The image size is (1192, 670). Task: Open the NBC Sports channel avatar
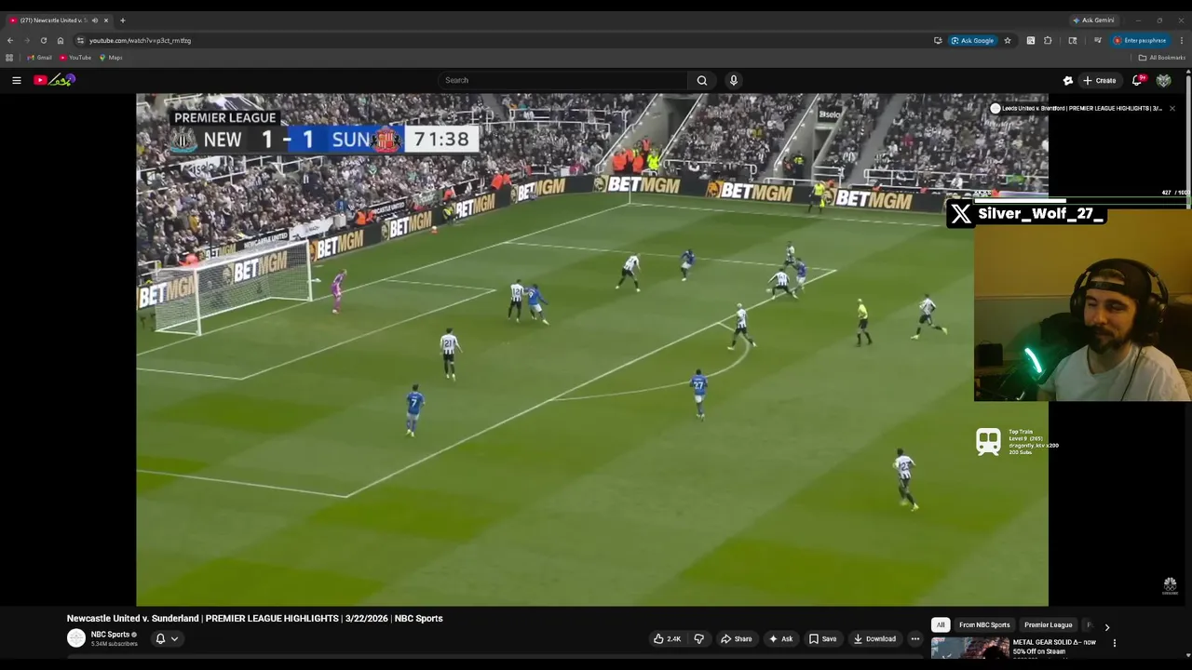coord(76,637)
